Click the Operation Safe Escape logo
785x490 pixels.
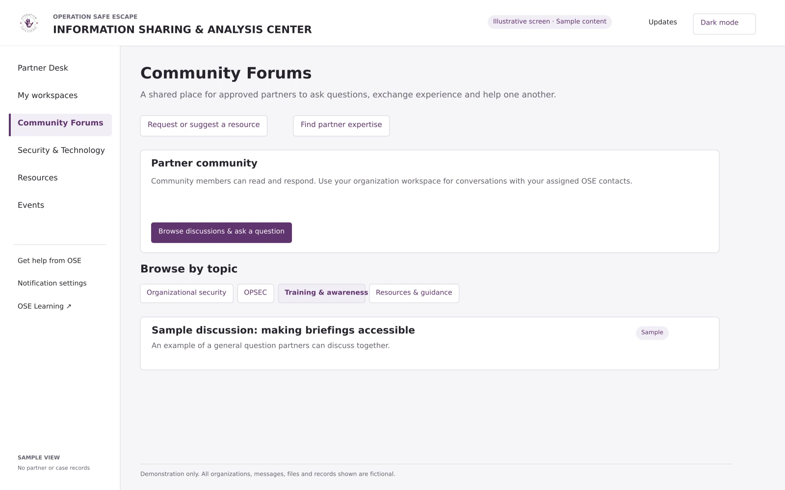pos(29,23)
